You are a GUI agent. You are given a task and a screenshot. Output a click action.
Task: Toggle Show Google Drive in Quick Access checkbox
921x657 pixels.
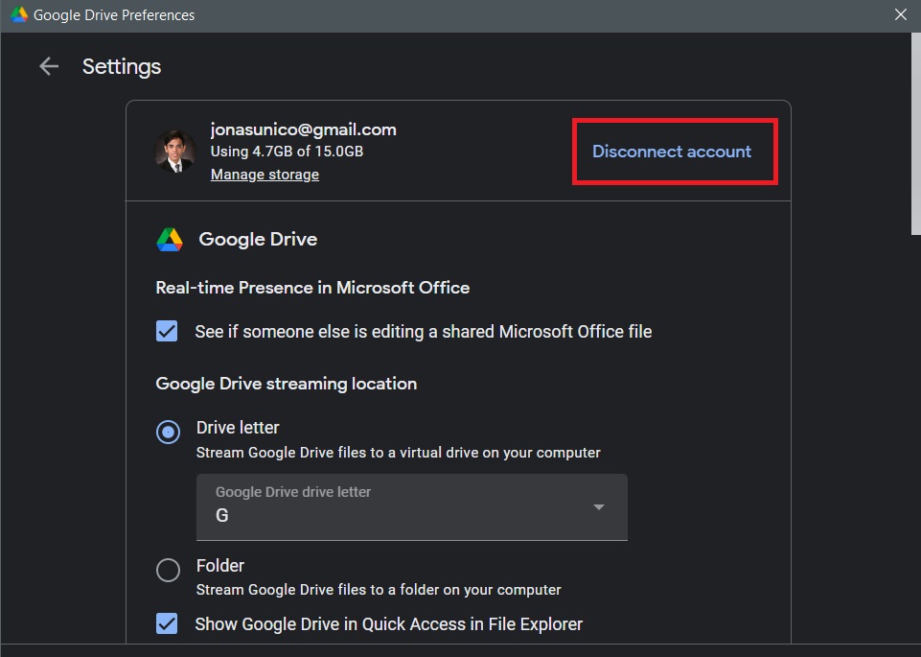tap(167, 623)
